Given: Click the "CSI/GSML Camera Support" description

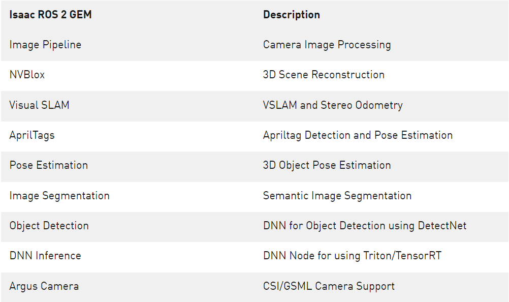Looking at the screenshot, I should 329,286.
